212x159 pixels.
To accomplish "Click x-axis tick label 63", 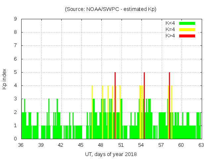I will tap(201, 145).
